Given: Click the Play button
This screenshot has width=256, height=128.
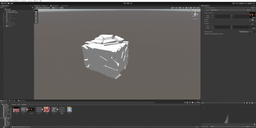Looking at the screenshot, I should tap(125, 3).
